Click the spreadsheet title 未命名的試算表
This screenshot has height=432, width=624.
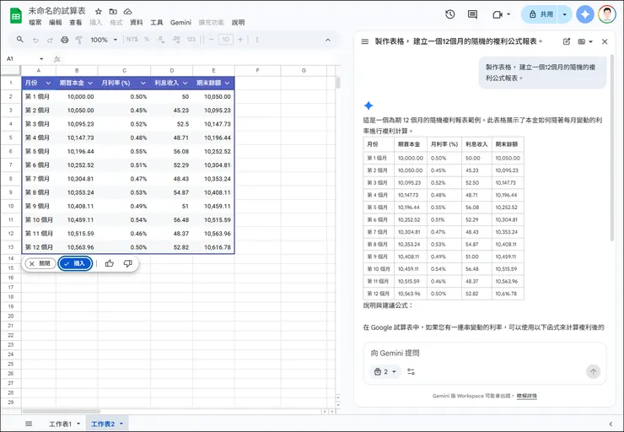tap(56, 11)
